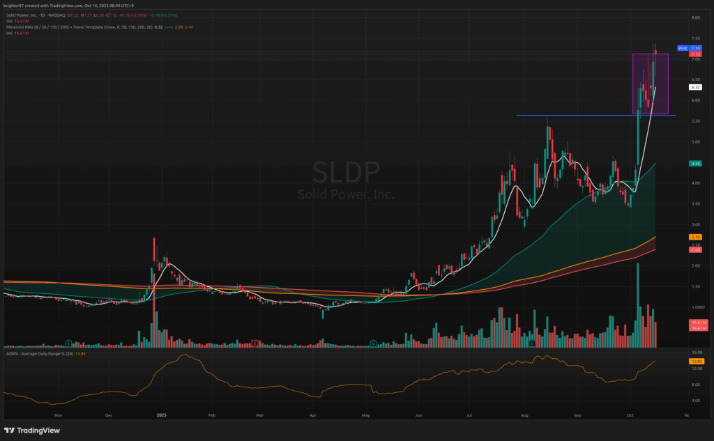Image resolution: width=714 pixels, height=441 pixels.
Task: Click the white 6.32 moving average label
Action: (x=694, y=87)
